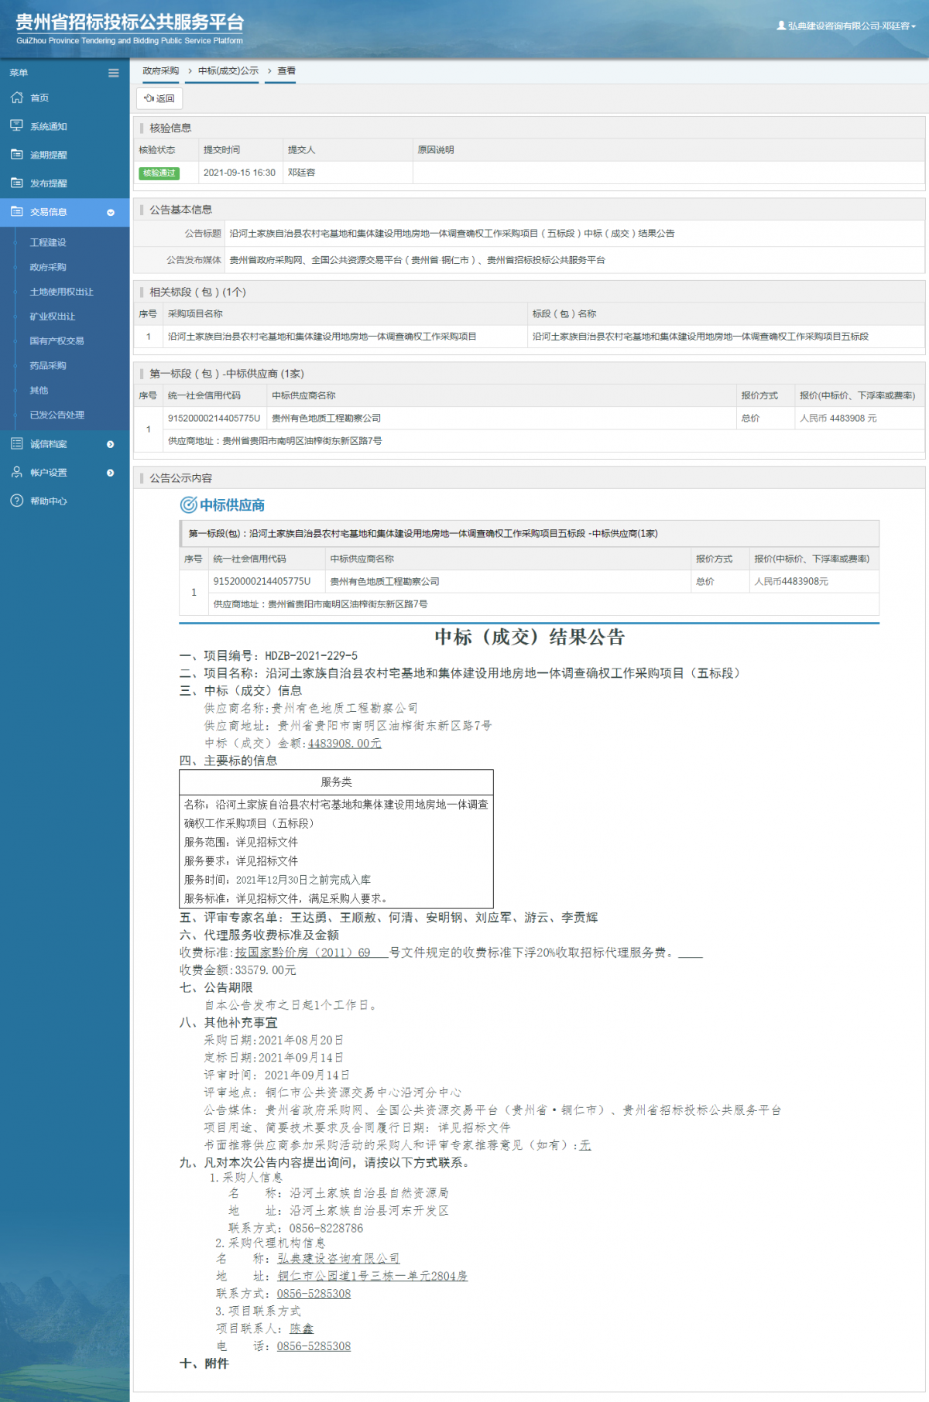929x1402 pixels.
Task: Expand the 诚信档案 menu arrow
Action: tap(111, 444)
